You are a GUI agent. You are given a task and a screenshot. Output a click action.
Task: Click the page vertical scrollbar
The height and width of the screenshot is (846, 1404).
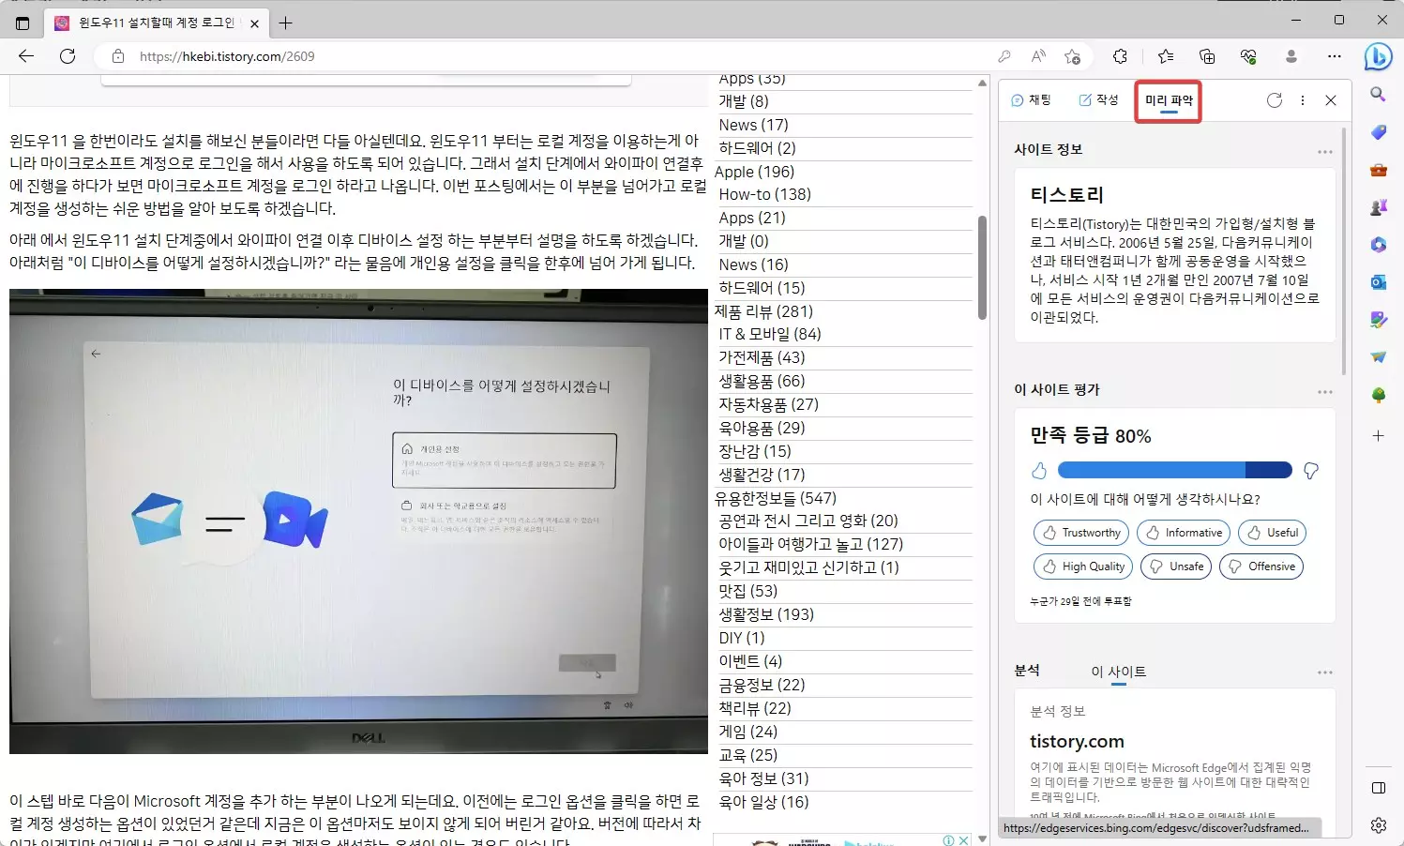pos(982,267)
